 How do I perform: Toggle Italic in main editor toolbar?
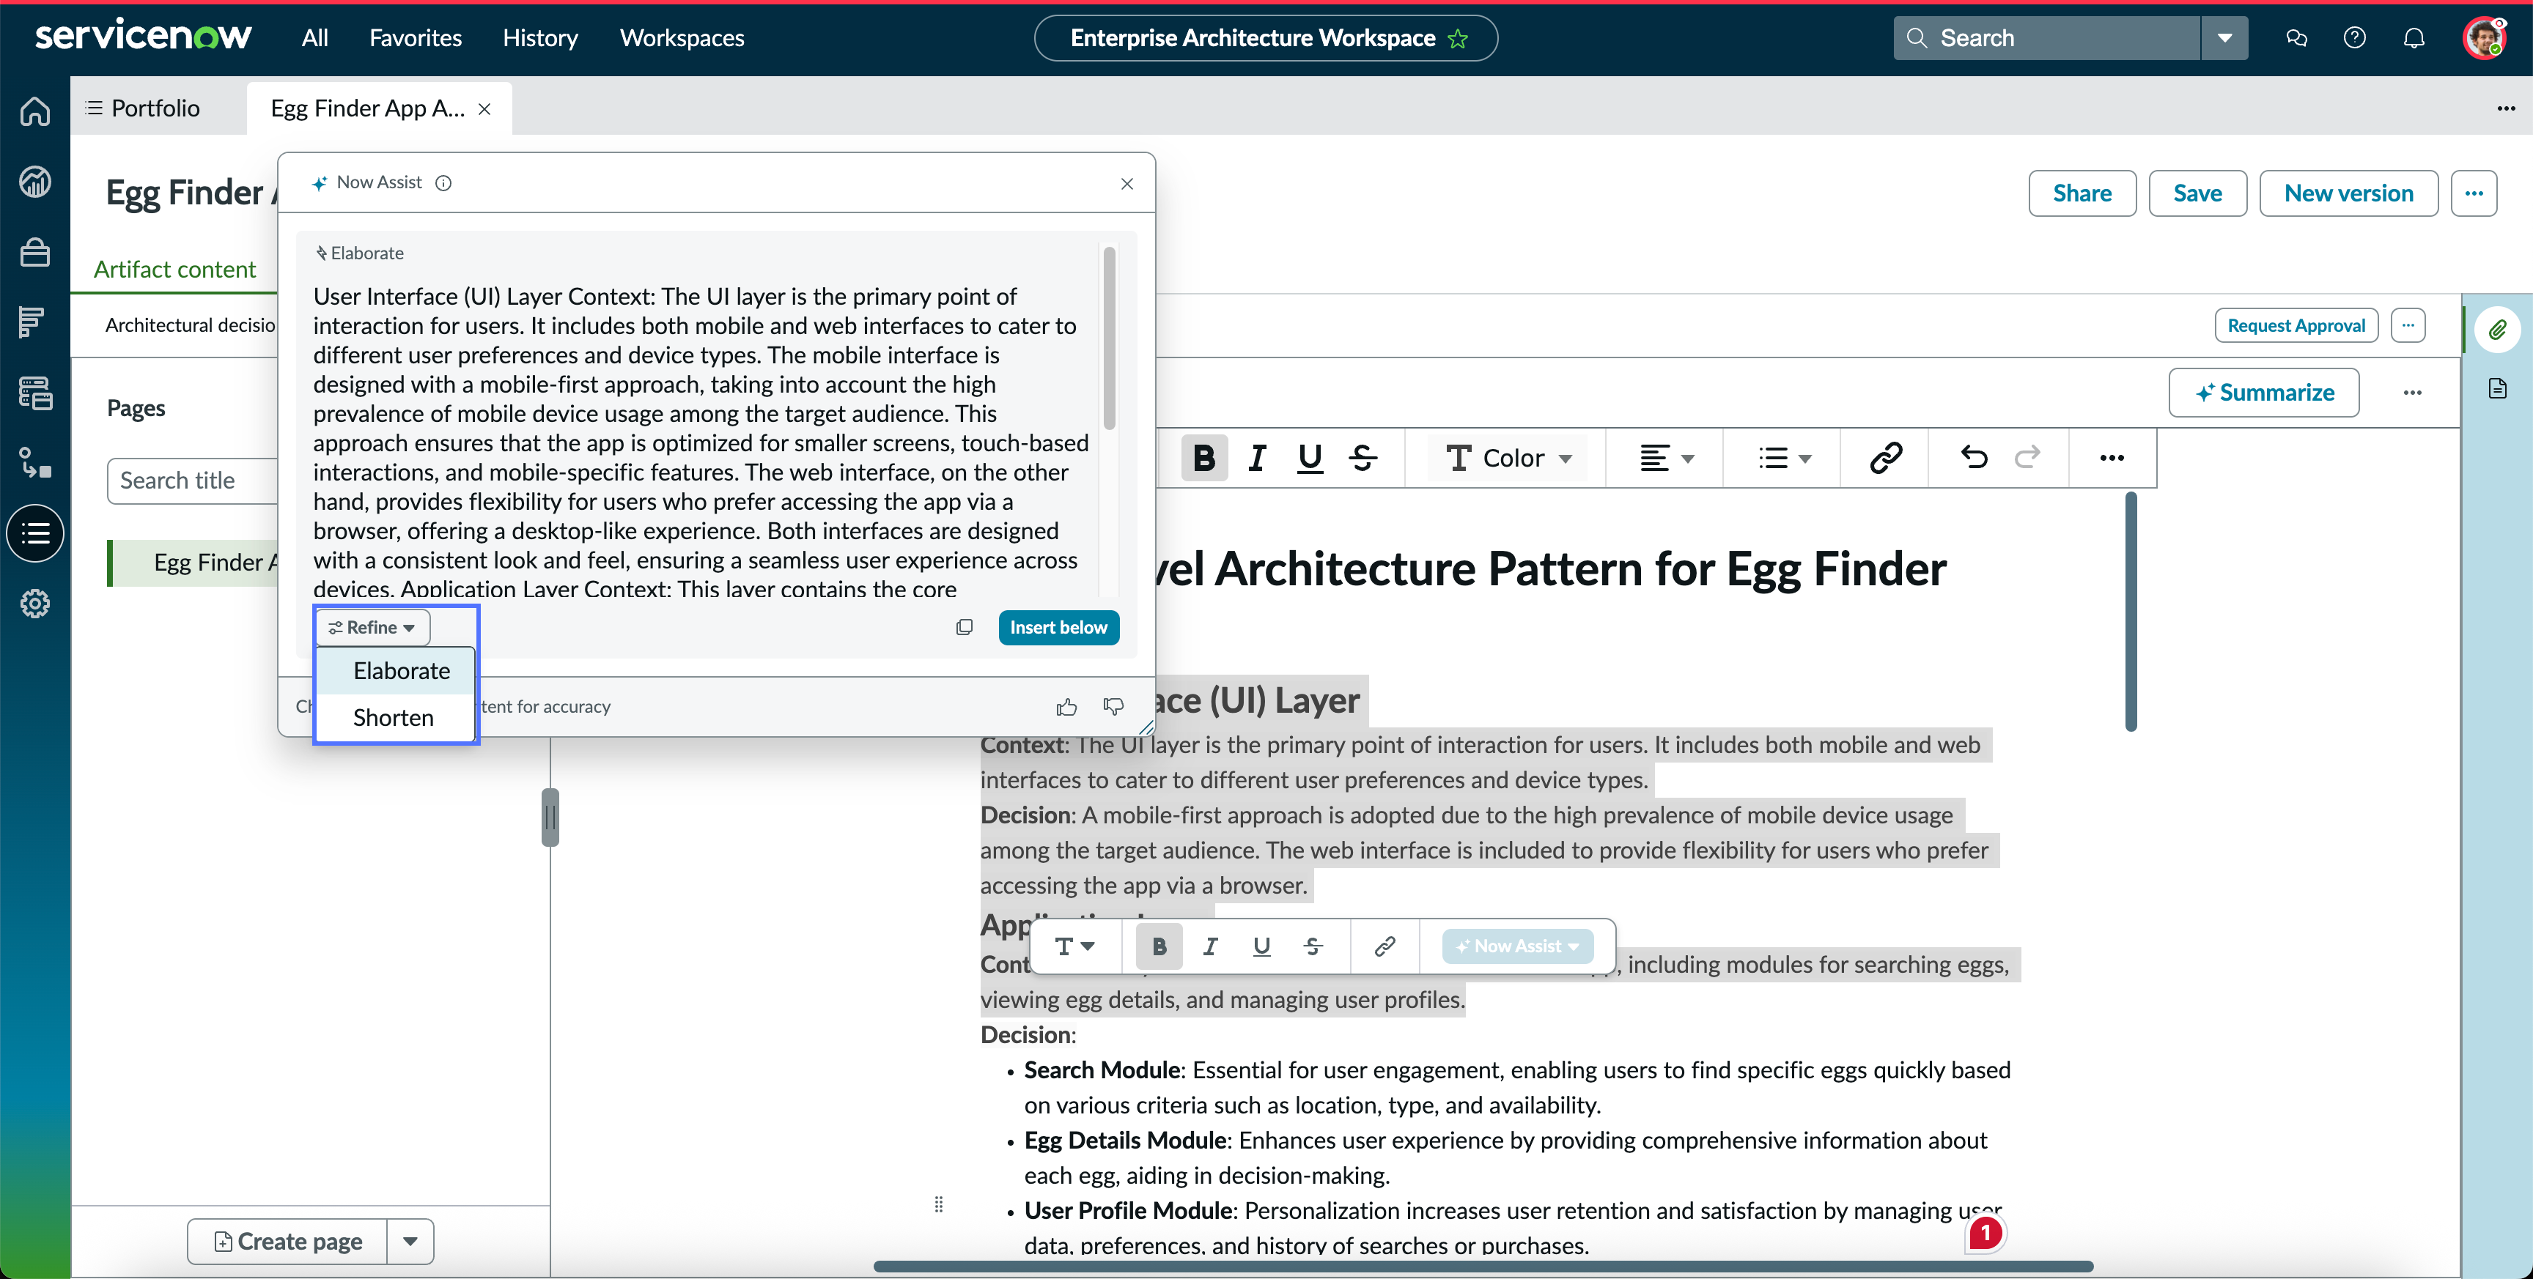tap(1257, 458)
